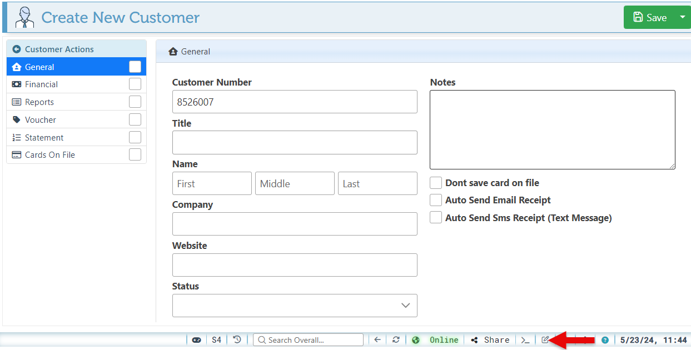
Task: Open the Cards On File section
Action: [50, 155]
